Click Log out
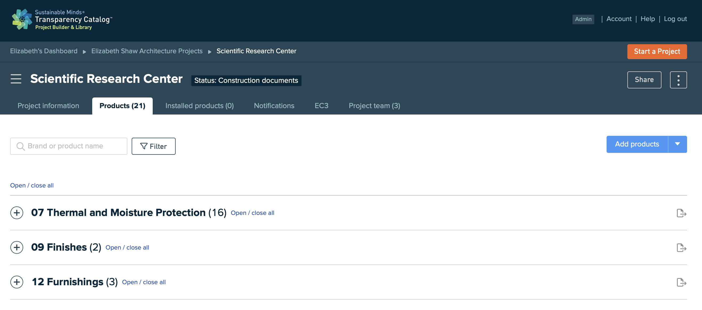This screenshot has width=702, height=310. click(675, 19)
